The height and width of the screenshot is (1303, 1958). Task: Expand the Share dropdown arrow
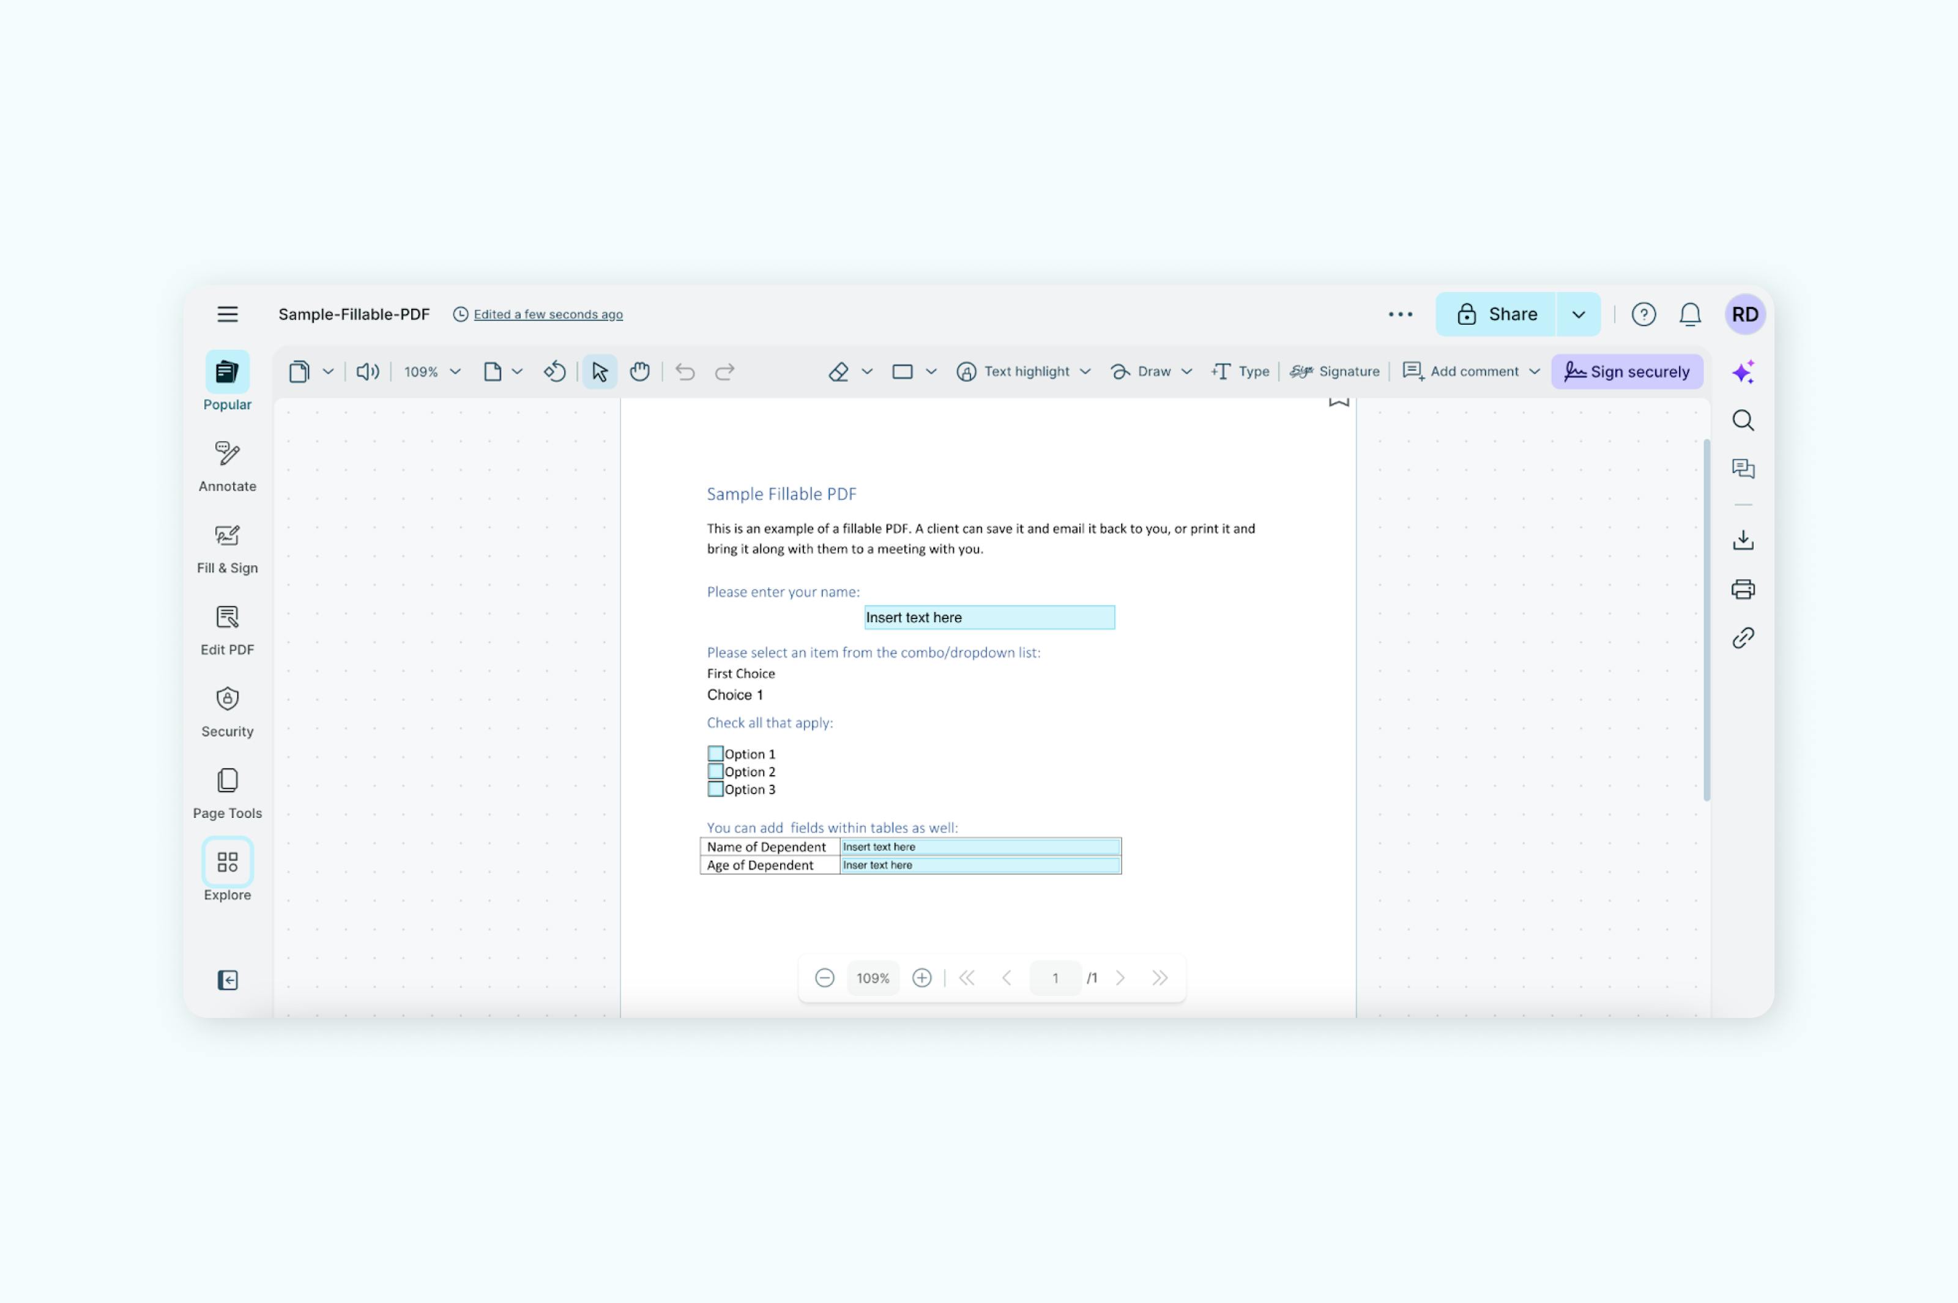click(x=1578, y=314)
